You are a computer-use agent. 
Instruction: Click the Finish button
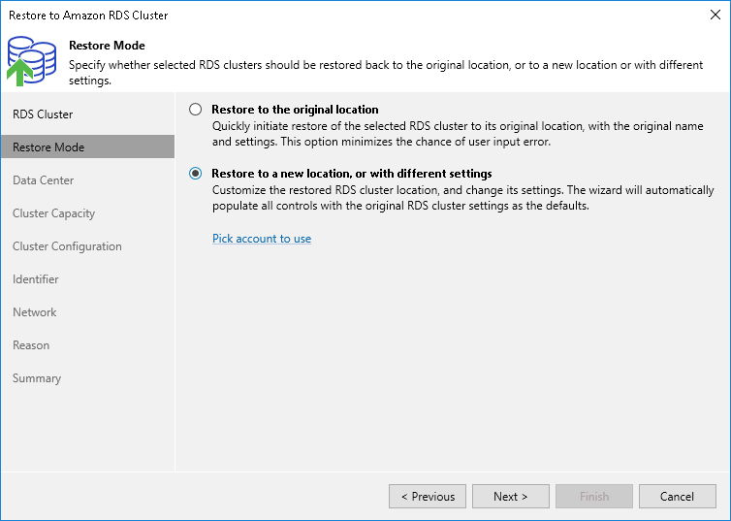coord(594,497)
